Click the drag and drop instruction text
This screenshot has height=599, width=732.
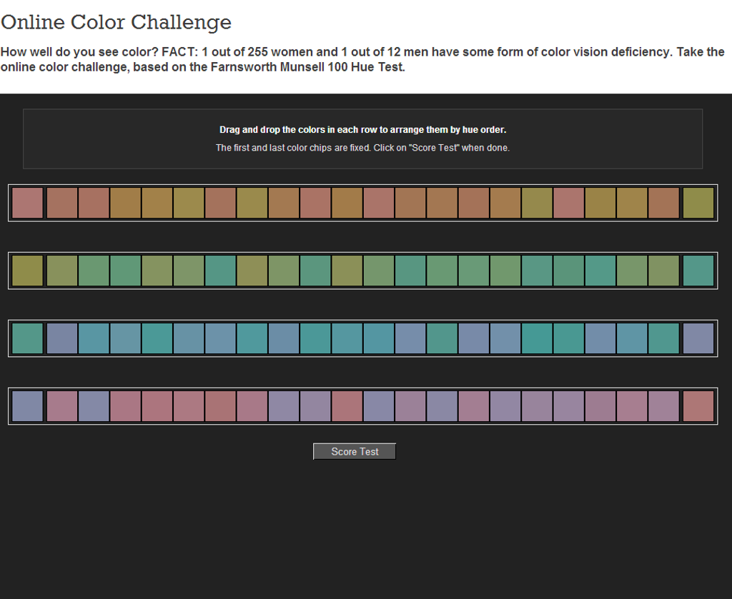[362, 130]
